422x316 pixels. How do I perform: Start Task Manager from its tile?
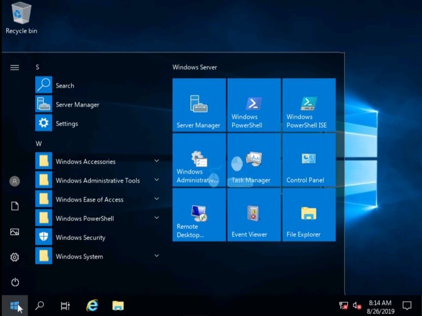coord(253,159)
